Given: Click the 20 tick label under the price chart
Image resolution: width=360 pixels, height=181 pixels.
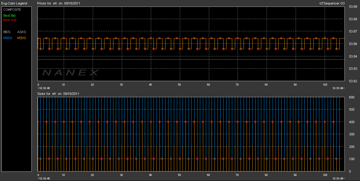Looking at the screenshot, I should (92, 85).
